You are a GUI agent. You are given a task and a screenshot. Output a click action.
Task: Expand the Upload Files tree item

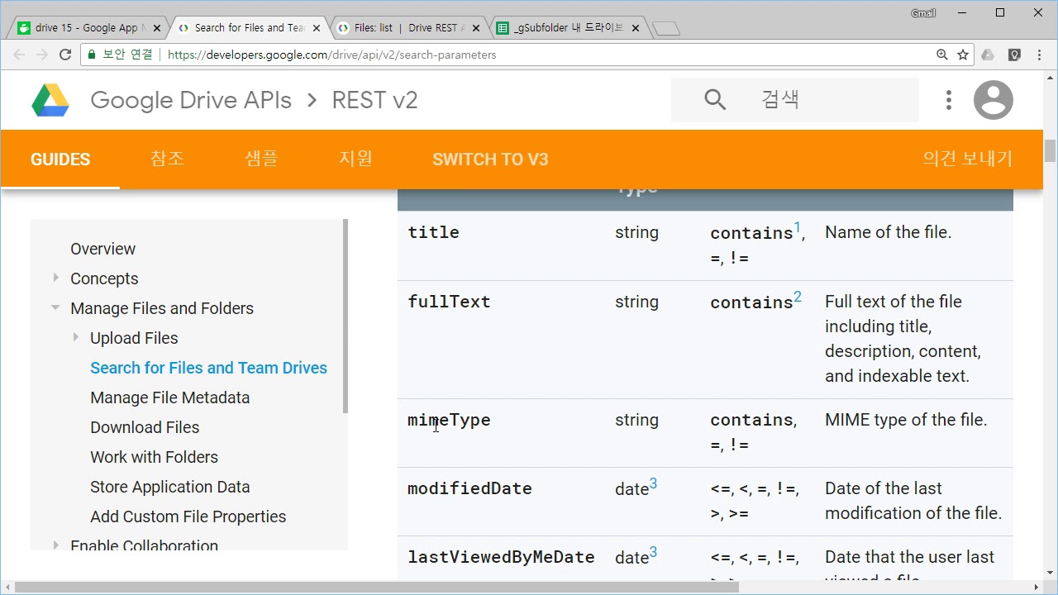(75, 337)
